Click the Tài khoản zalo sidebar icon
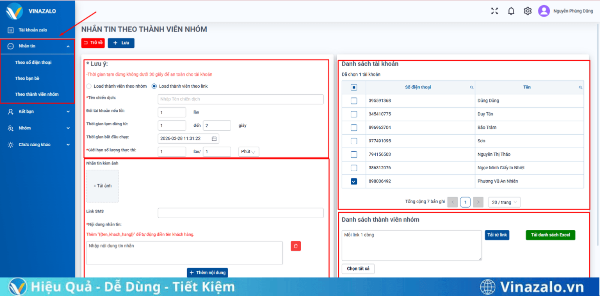The width and height of the screenshot is (600, 296). [x=11, y=29]
